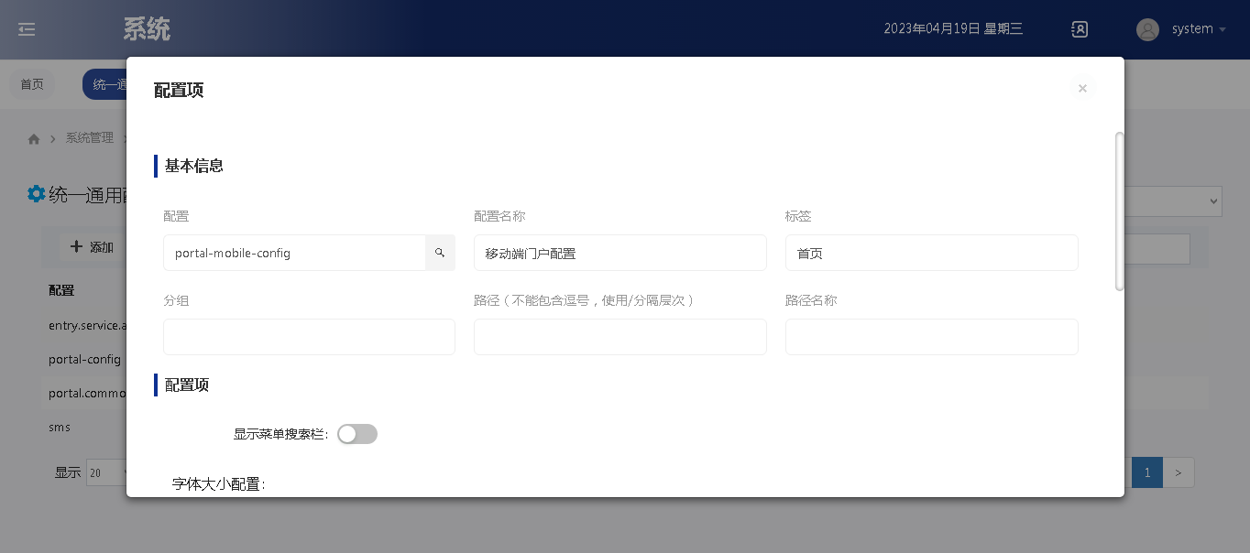Image resolution: width=1250 pixels, height=553 pixels.
Task: Switch to the 首页 tab
Action: (x=32, y=84)
